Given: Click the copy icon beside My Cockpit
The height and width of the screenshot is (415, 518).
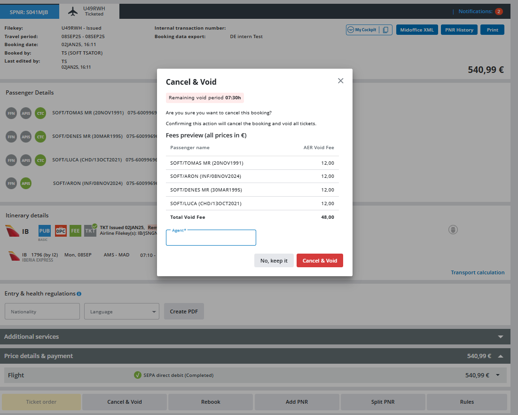Looking at the screenshot, I should click(385, 30).
